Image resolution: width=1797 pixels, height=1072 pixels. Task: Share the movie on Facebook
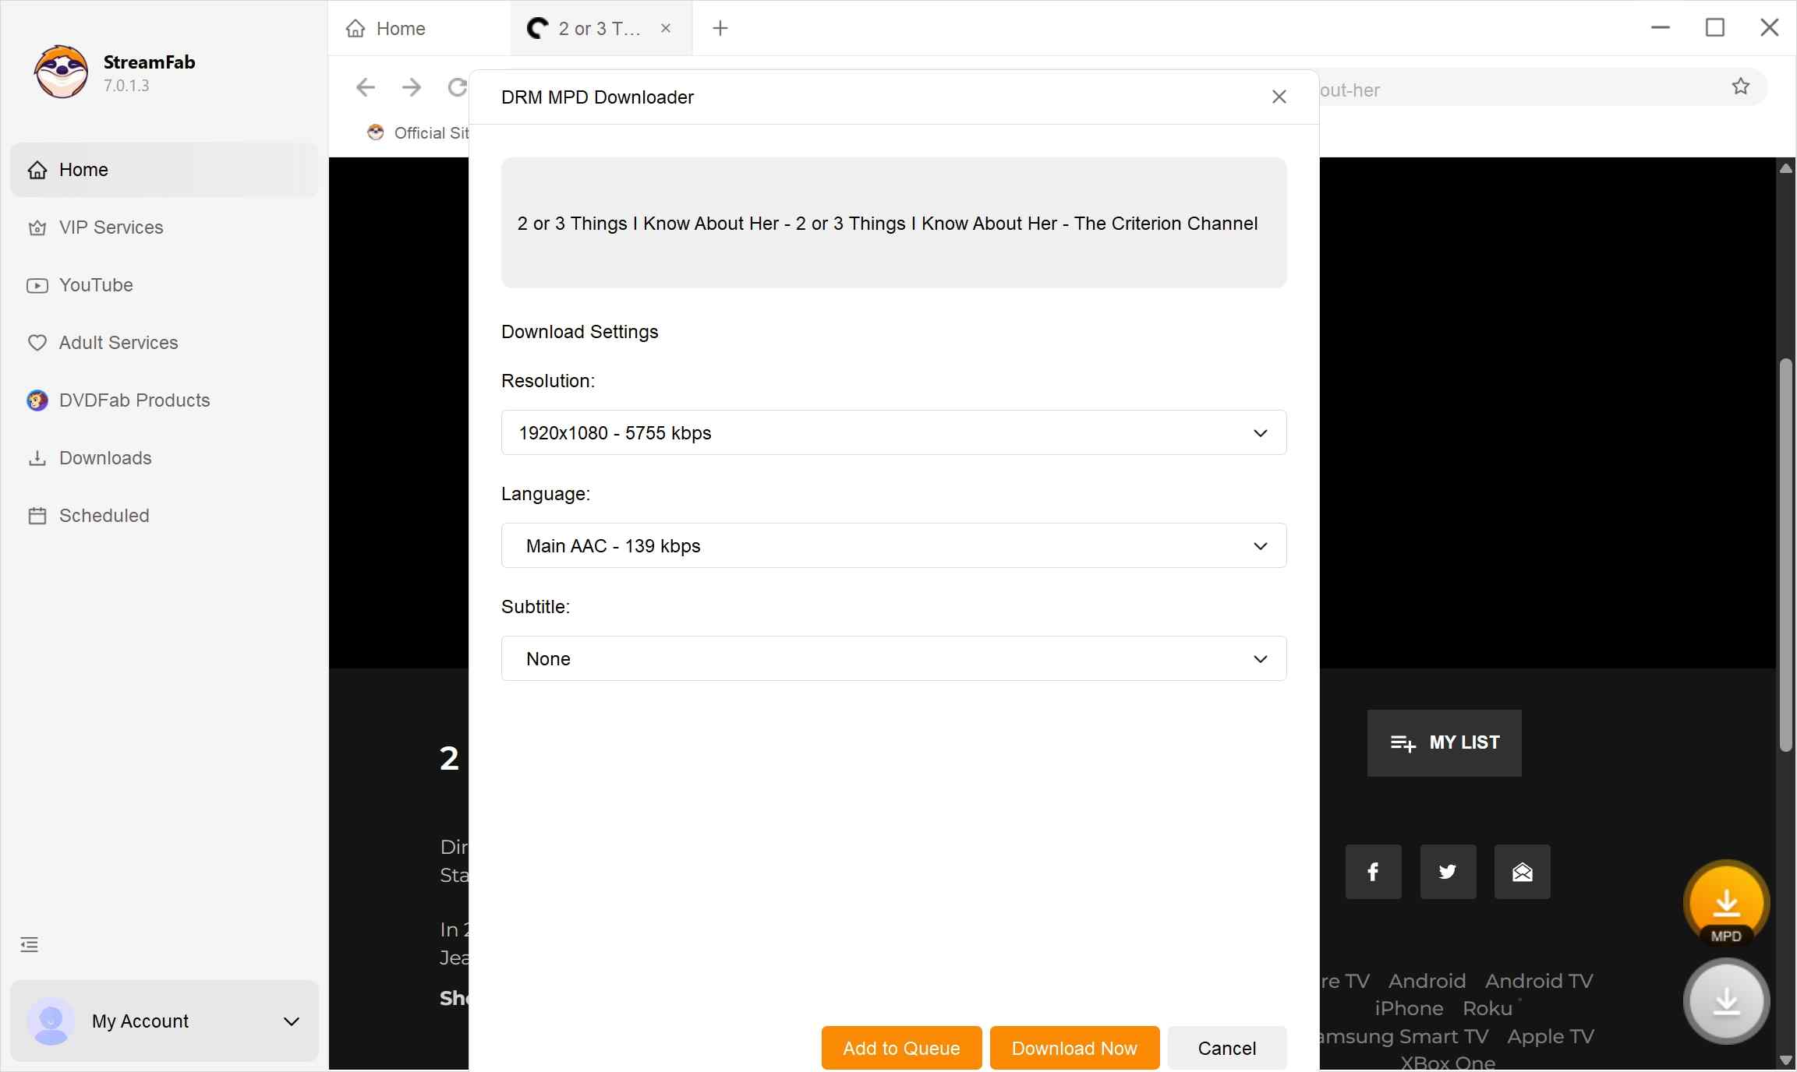pyautogui.click(x=1373, y=872)
